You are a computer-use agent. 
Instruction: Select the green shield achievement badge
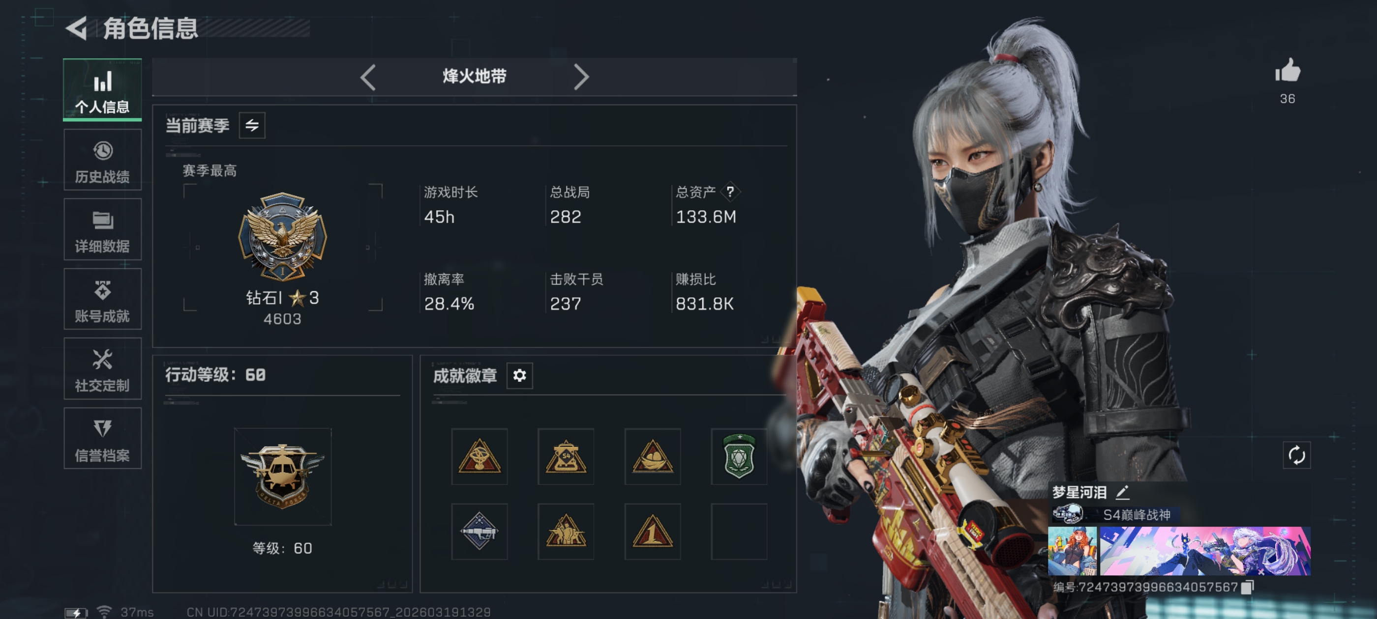[739, 456]
